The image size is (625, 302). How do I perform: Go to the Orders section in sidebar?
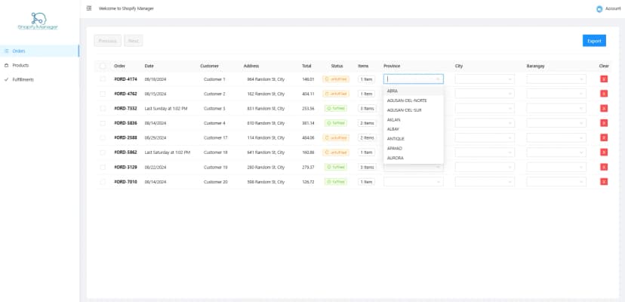pos(39,51)
